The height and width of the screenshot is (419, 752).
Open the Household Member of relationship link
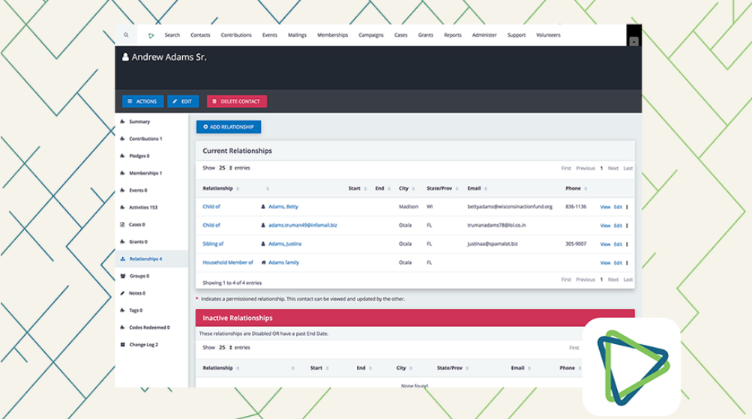[x=227, y=262]
